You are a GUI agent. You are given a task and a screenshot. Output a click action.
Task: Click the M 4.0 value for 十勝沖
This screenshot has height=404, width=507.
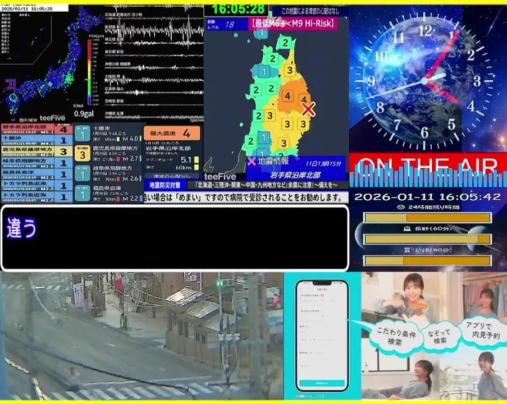130,139
